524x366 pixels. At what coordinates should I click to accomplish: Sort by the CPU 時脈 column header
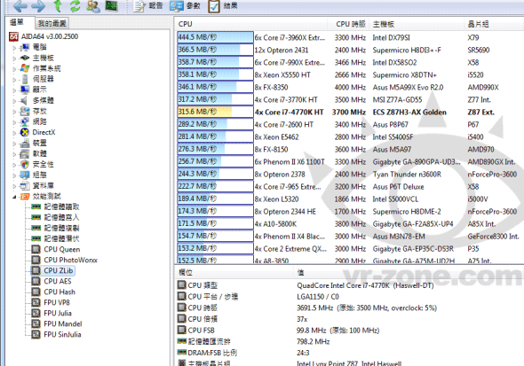tap(348, 24)
